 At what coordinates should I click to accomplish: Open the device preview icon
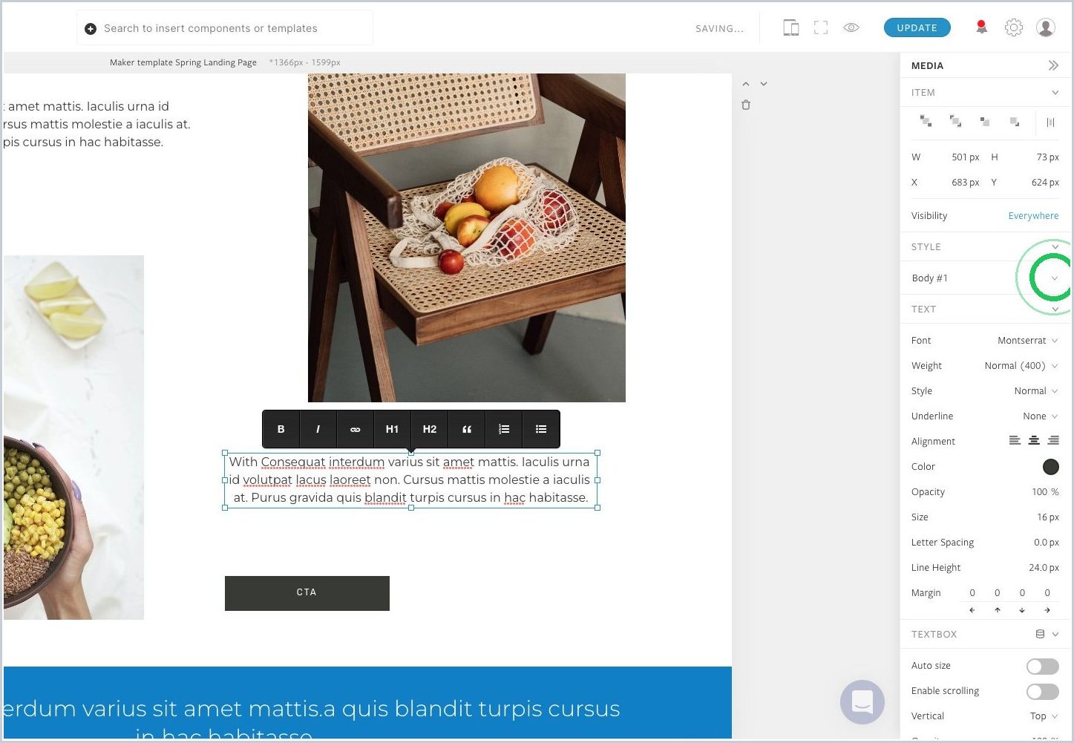pyautogui.click(x=791, y=28)
